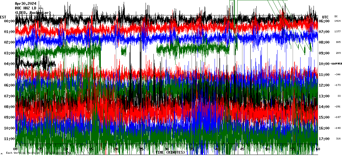The height and width of the screenshot is (157, 342).
Task: Select the 03:00 EST row label
Action: click(x=9, y=53)
